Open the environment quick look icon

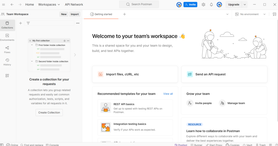click(274, 14)
